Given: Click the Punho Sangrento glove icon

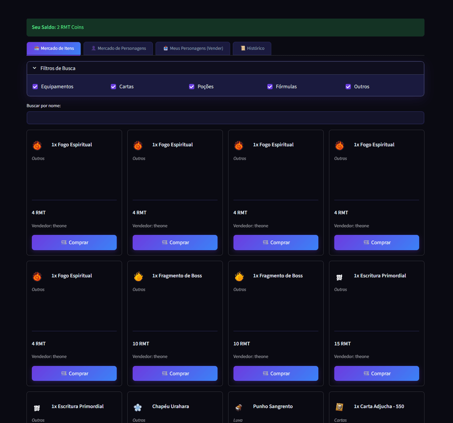Looking at the screenshot, I should tap(238, 407).
